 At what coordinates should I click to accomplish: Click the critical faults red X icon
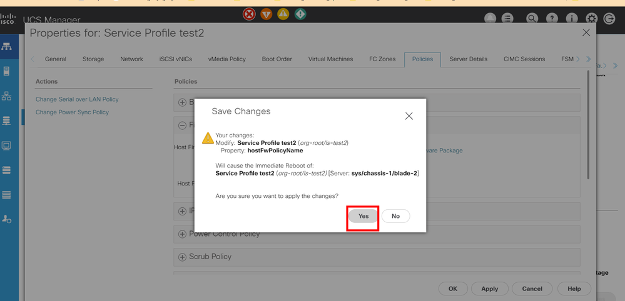(x=249, y=15)
